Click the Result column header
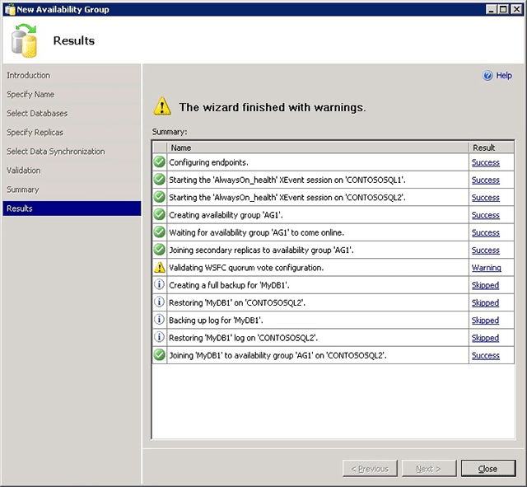 492,148
